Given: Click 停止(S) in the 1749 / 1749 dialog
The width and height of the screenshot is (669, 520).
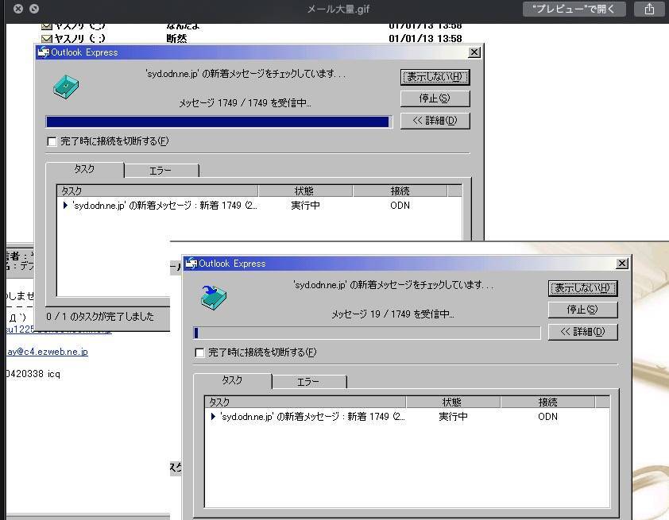Looking at the screenshot, I should click(435, 98).
